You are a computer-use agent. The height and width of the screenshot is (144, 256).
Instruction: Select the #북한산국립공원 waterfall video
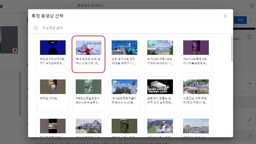[89, 94]
